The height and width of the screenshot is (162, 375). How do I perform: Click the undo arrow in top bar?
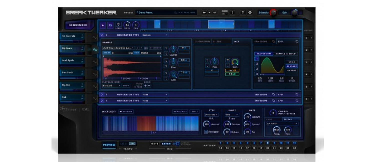(x=204, y=12)
